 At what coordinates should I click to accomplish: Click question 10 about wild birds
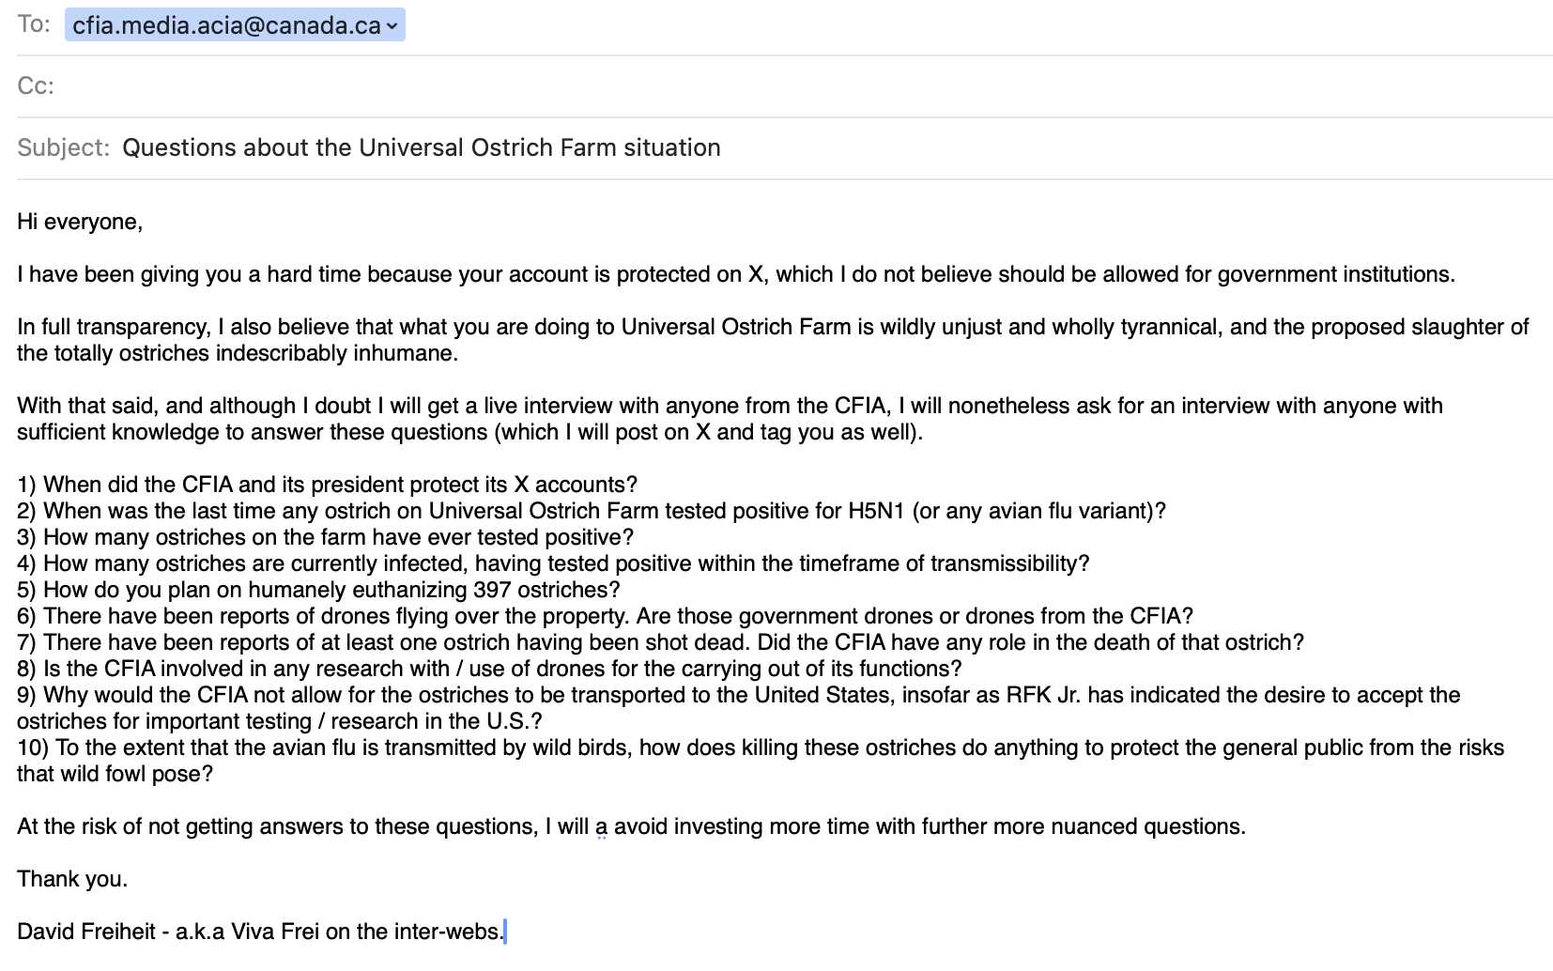tap(761, 761)
